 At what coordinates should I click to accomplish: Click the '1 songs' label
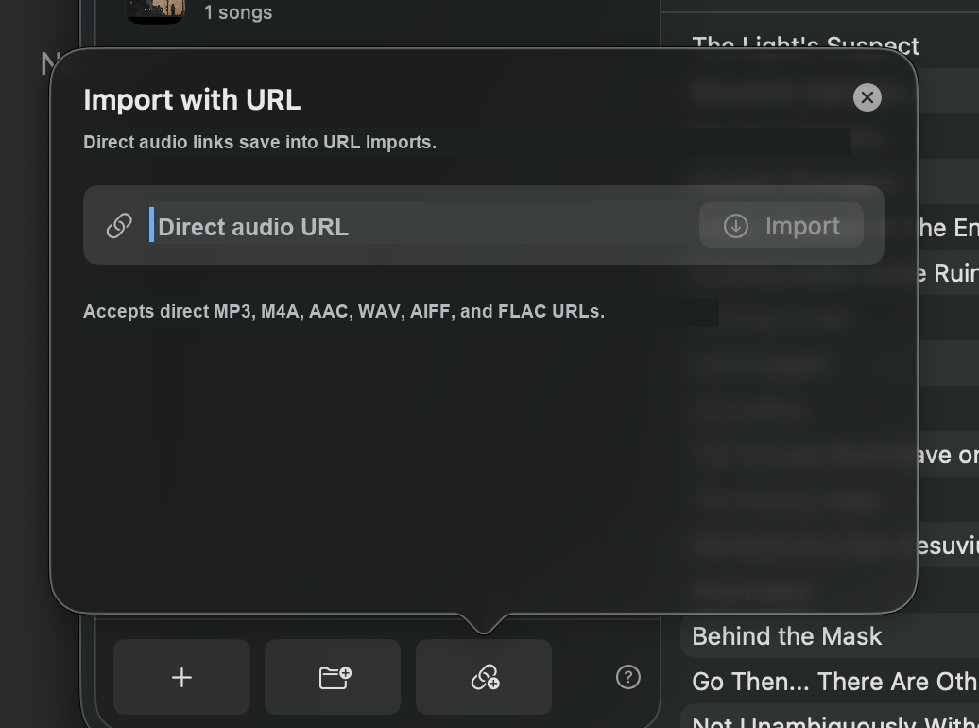click(x=238, y=12)
